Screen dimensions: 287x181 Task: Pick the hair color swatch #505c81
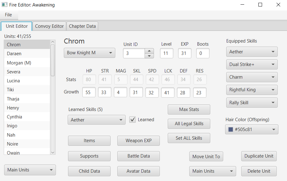coord(252,130)
